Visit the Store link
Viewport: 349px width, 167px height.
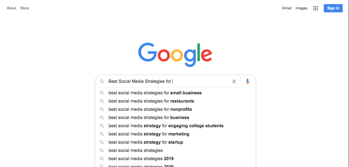click(24, 8)
